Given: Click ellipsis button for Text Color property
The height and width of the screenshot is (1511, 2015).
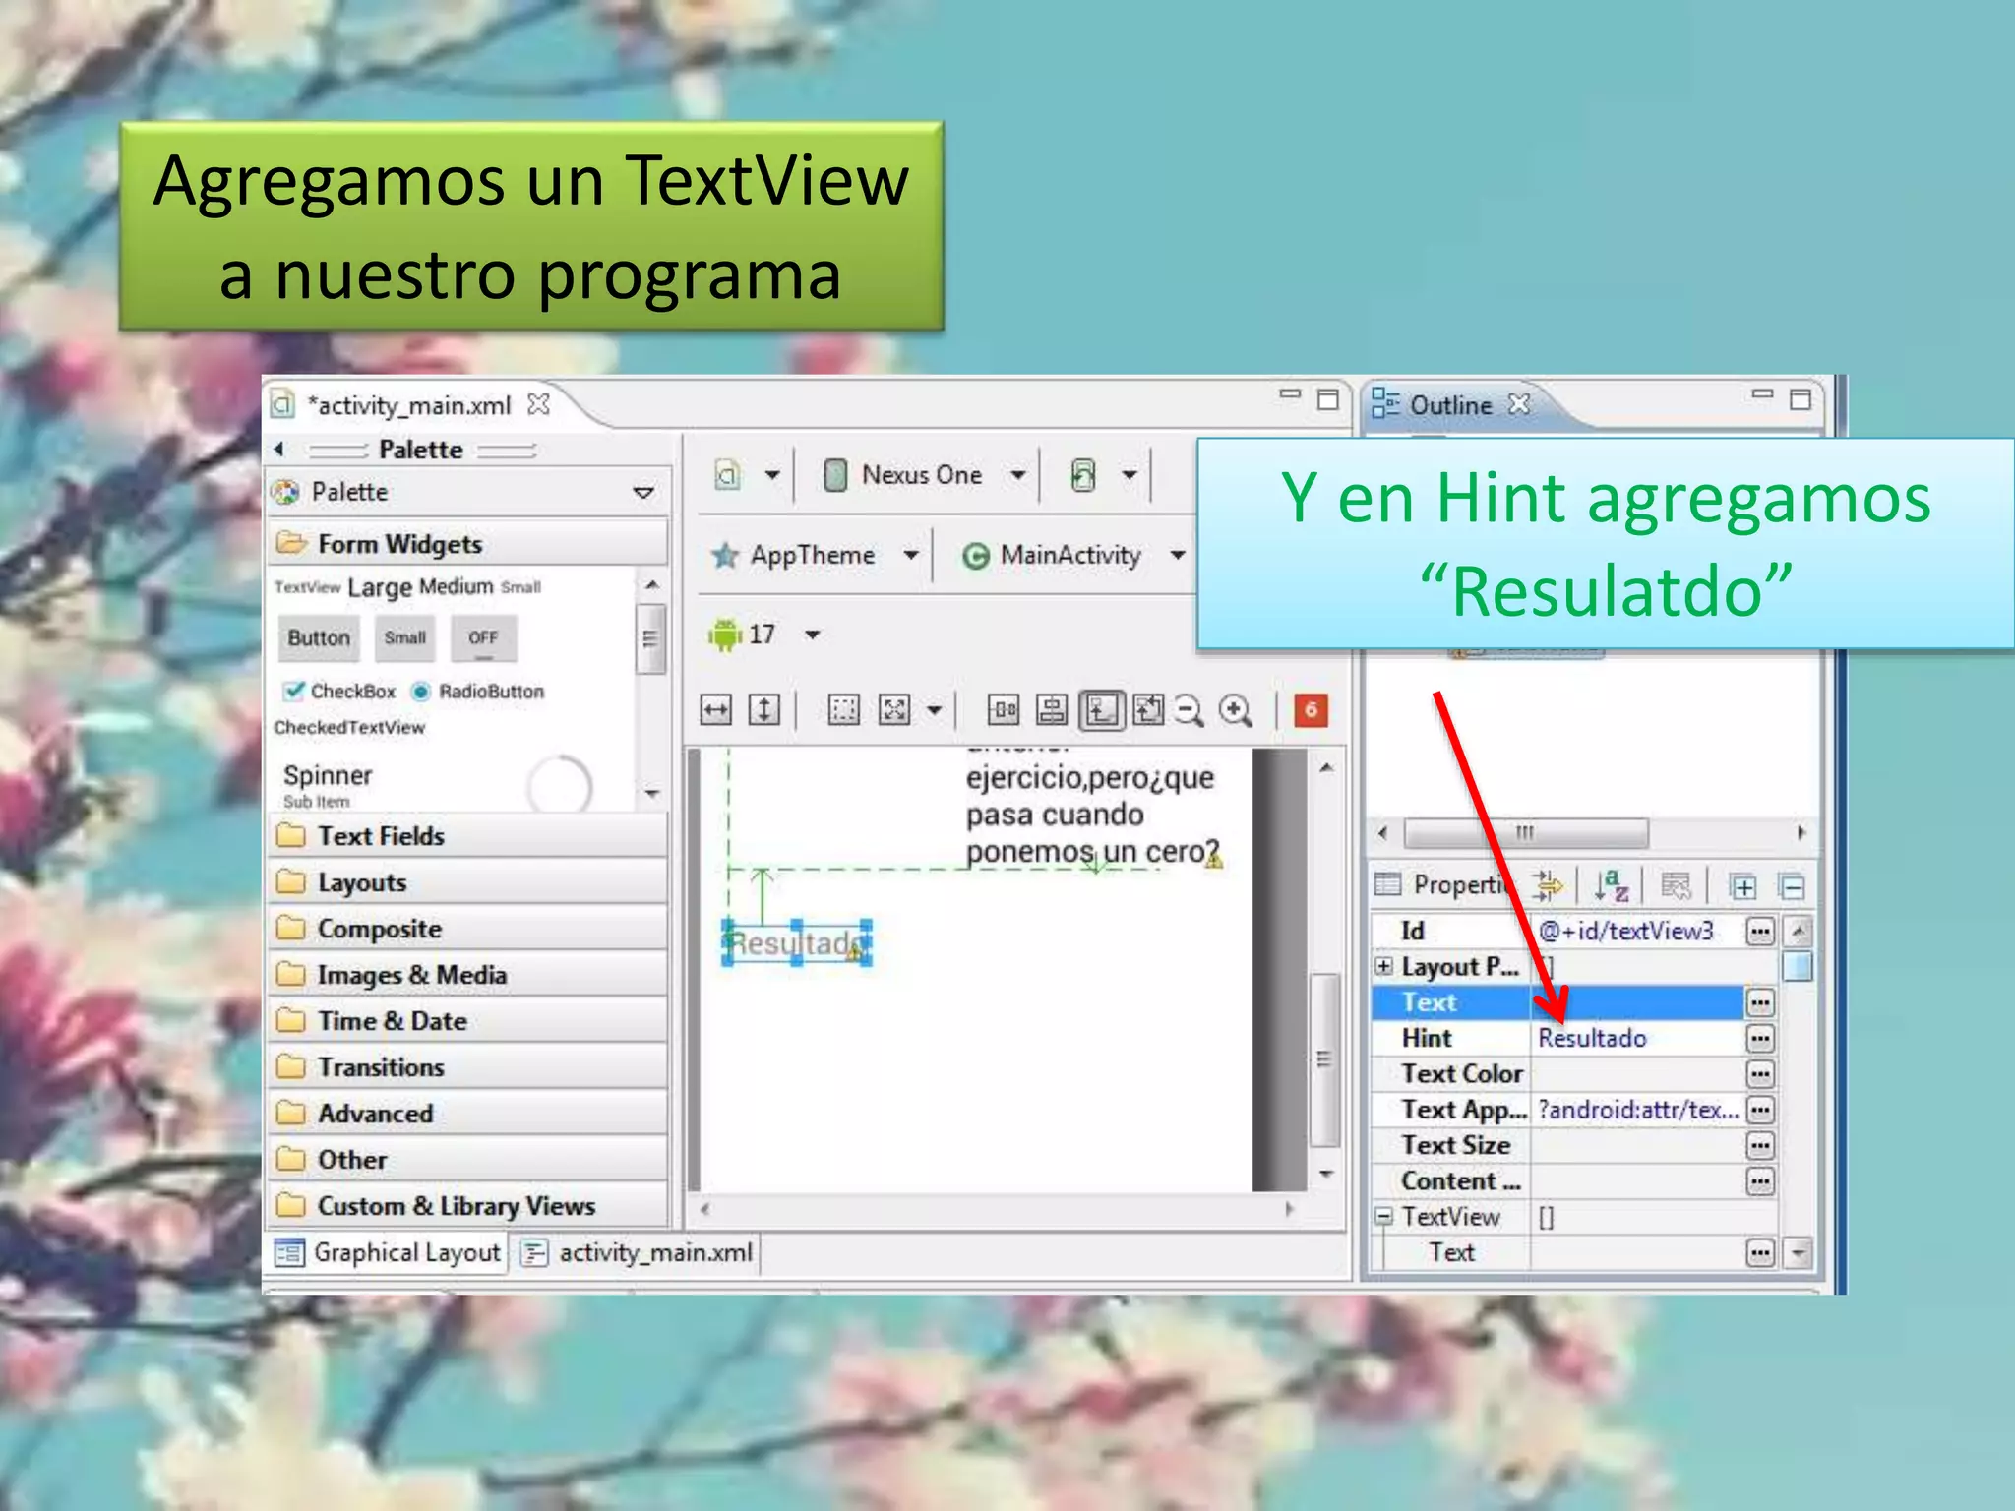Looking at the screenshot, I should coord(1760,1074).
